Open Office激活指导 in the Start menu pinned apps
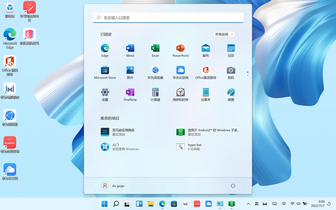The image size is (336, 210). (206, 73)
